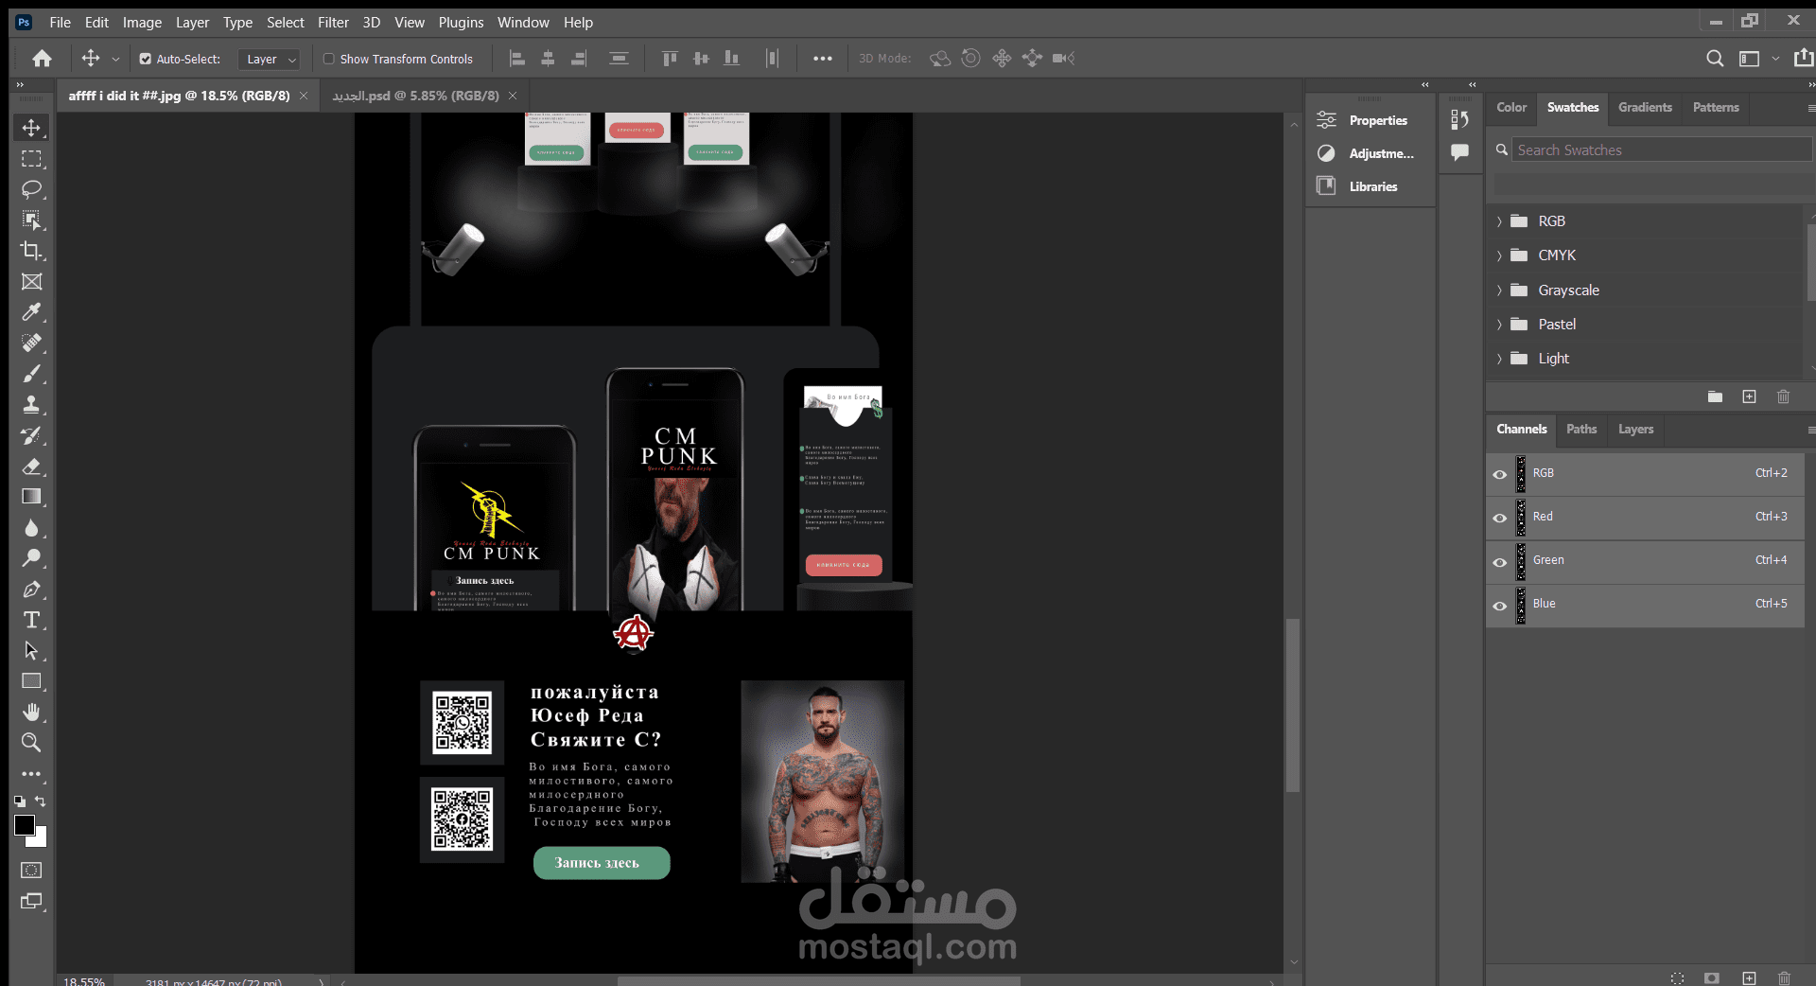Hide the Green channel visibility eye
Screen dimensions: 1816x986
[1499, 561]
